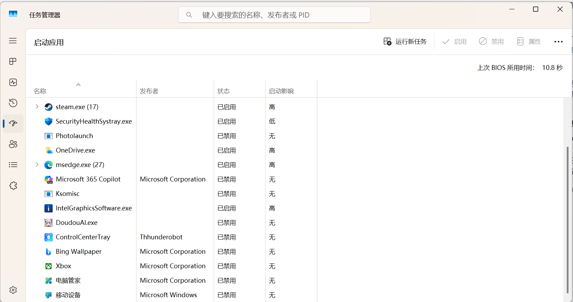Click the Microsoft Windows publisher cell
This screenshot has width=573, height=302.
point(168,295)
